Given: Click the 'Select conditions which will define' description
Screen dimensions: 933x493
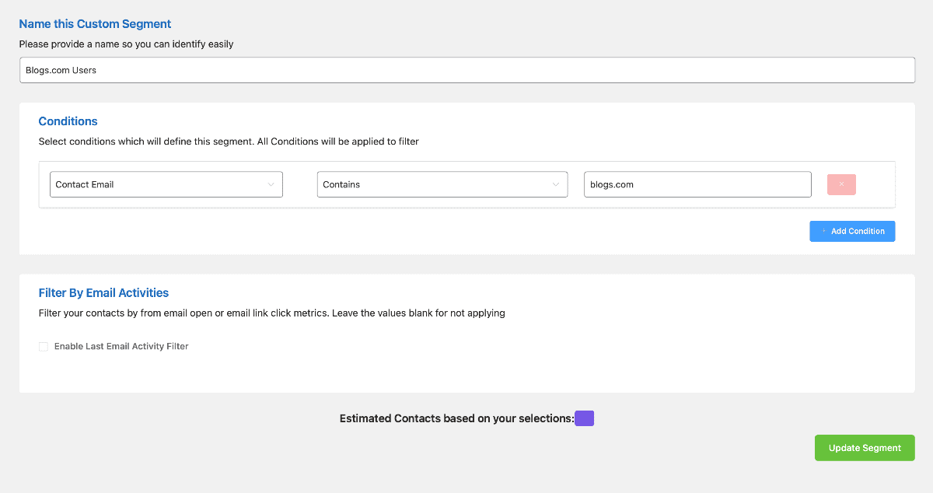Looking at the screenshot, I should tap(229, 142).
